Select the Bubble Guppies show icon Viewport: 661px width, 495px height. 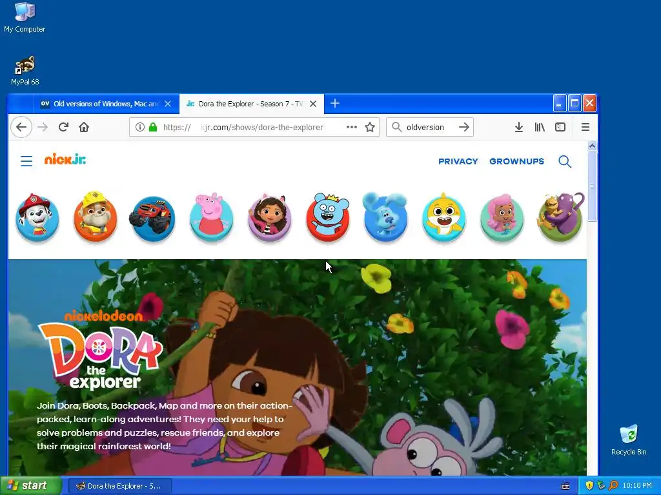click(502, 218)
